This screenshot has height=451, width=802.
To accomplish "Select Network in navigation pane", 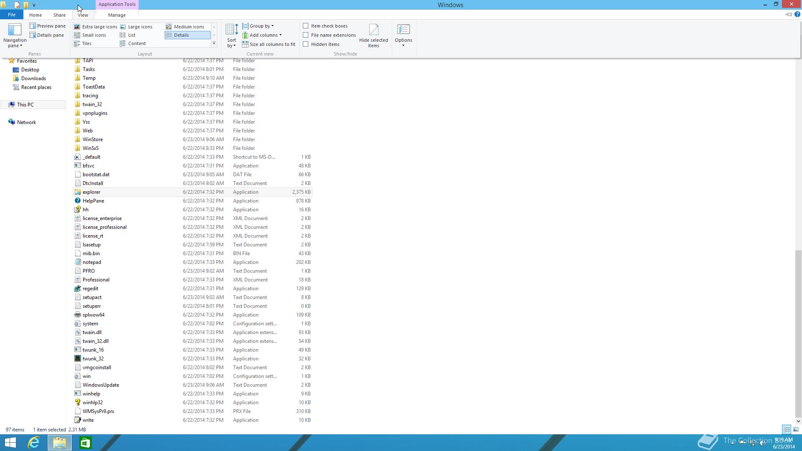I will pos(26,122).
